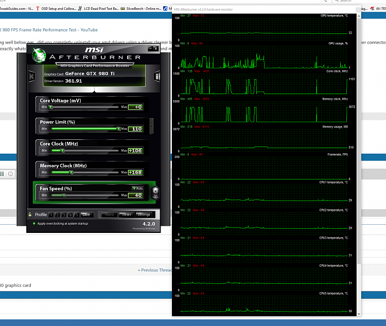The width and height of the screenshot is (386, 326).
Task: Click the MSI Afterburner hardware monitor title bar
Action: click(264, 10)
